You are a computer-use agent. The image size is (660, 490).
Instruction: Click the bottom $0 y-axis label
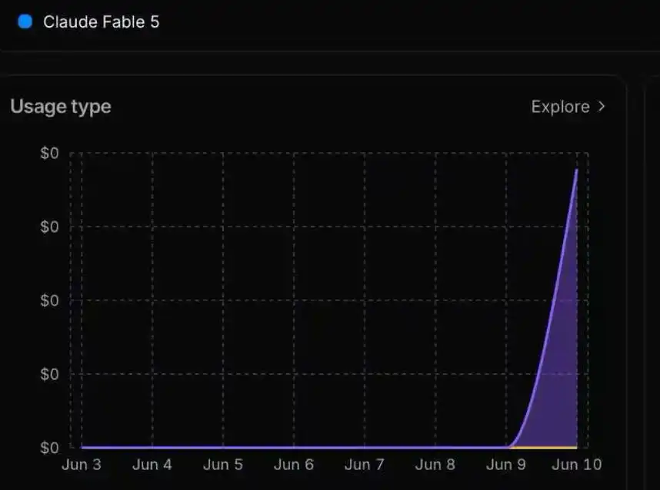49,448
